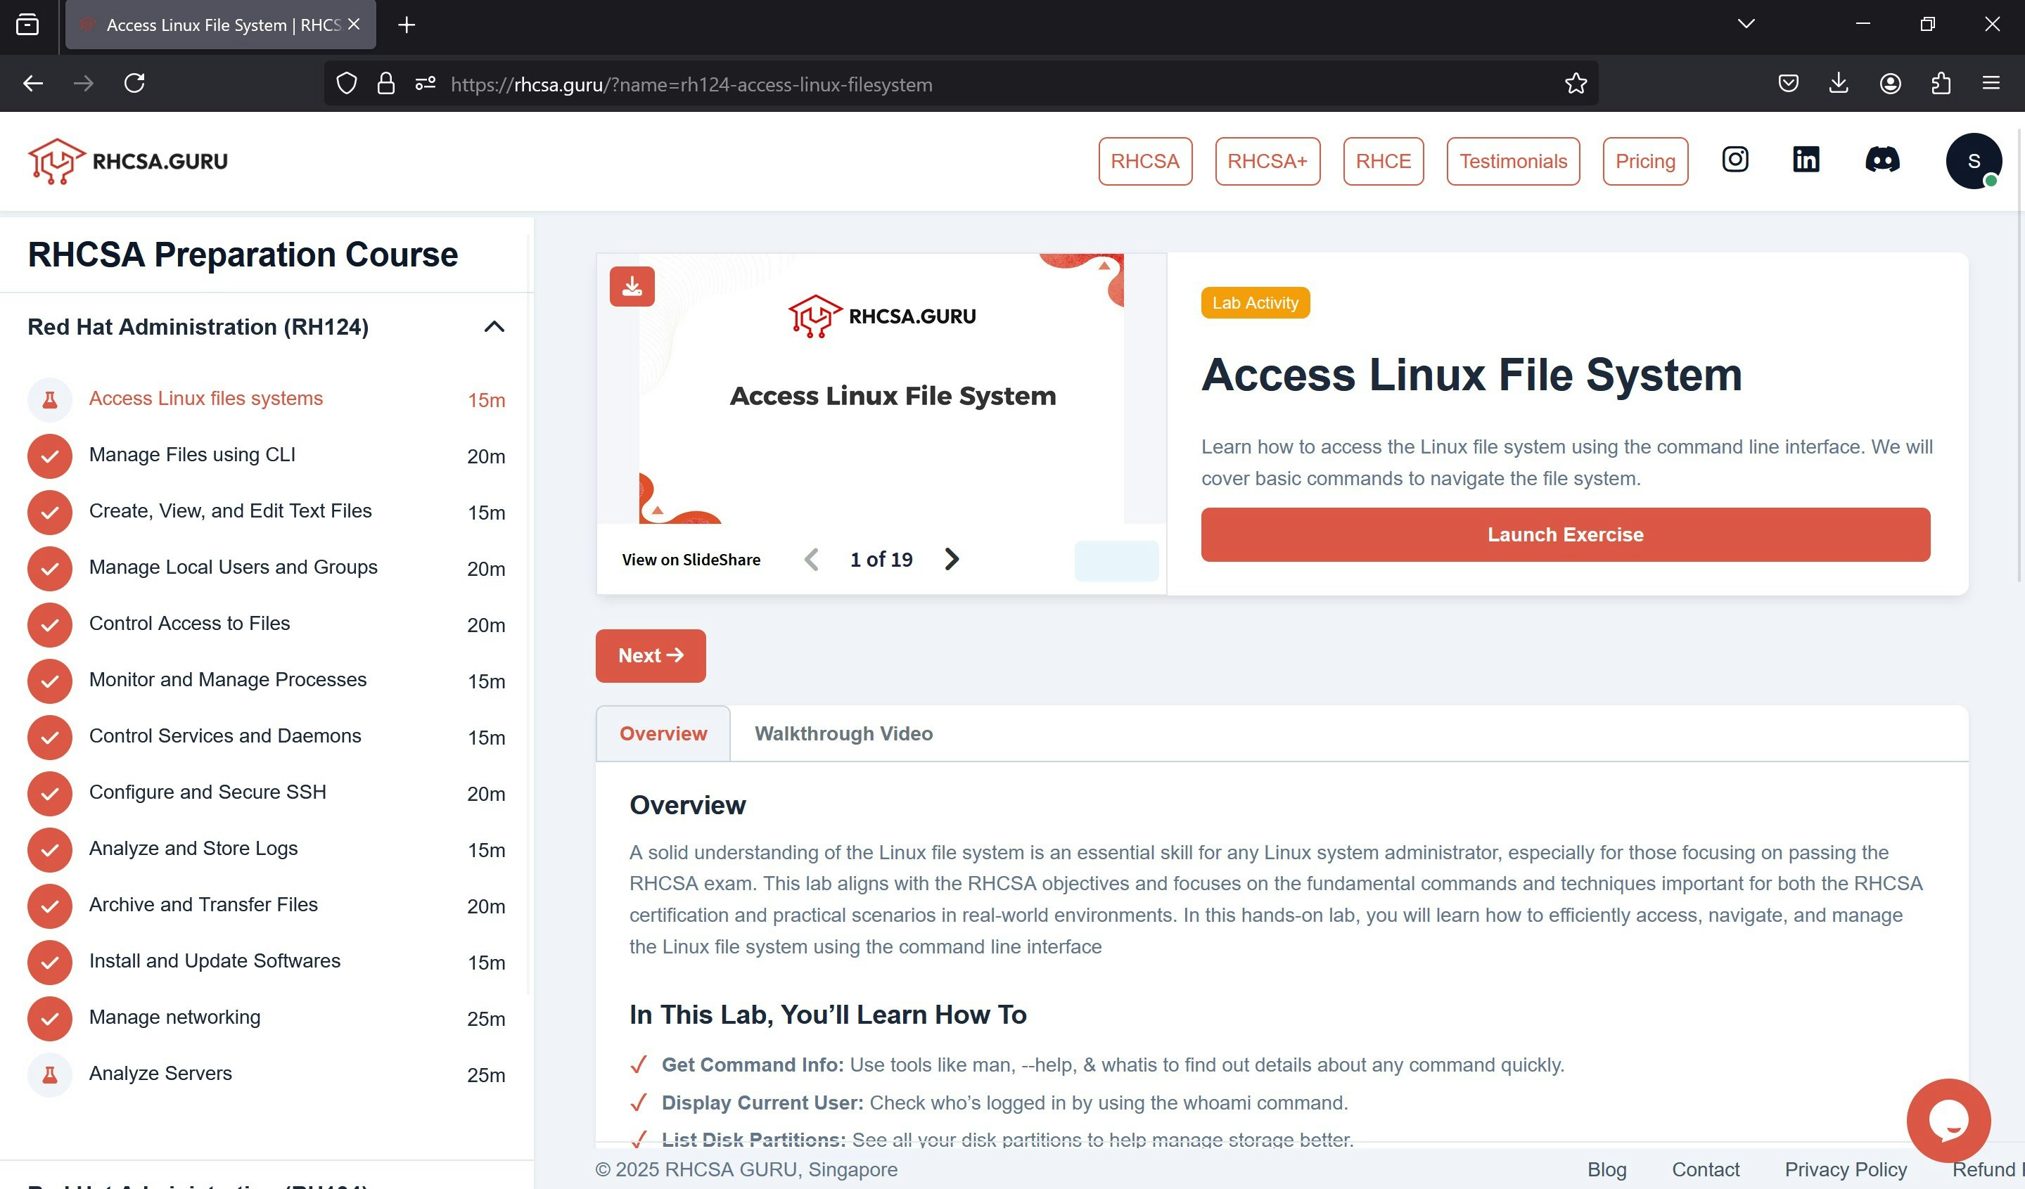Click checkmark beside Control Access to Files
The width and height of the screenshot is (2025, 1189).
pyautogui.click(x=50, y=624)
